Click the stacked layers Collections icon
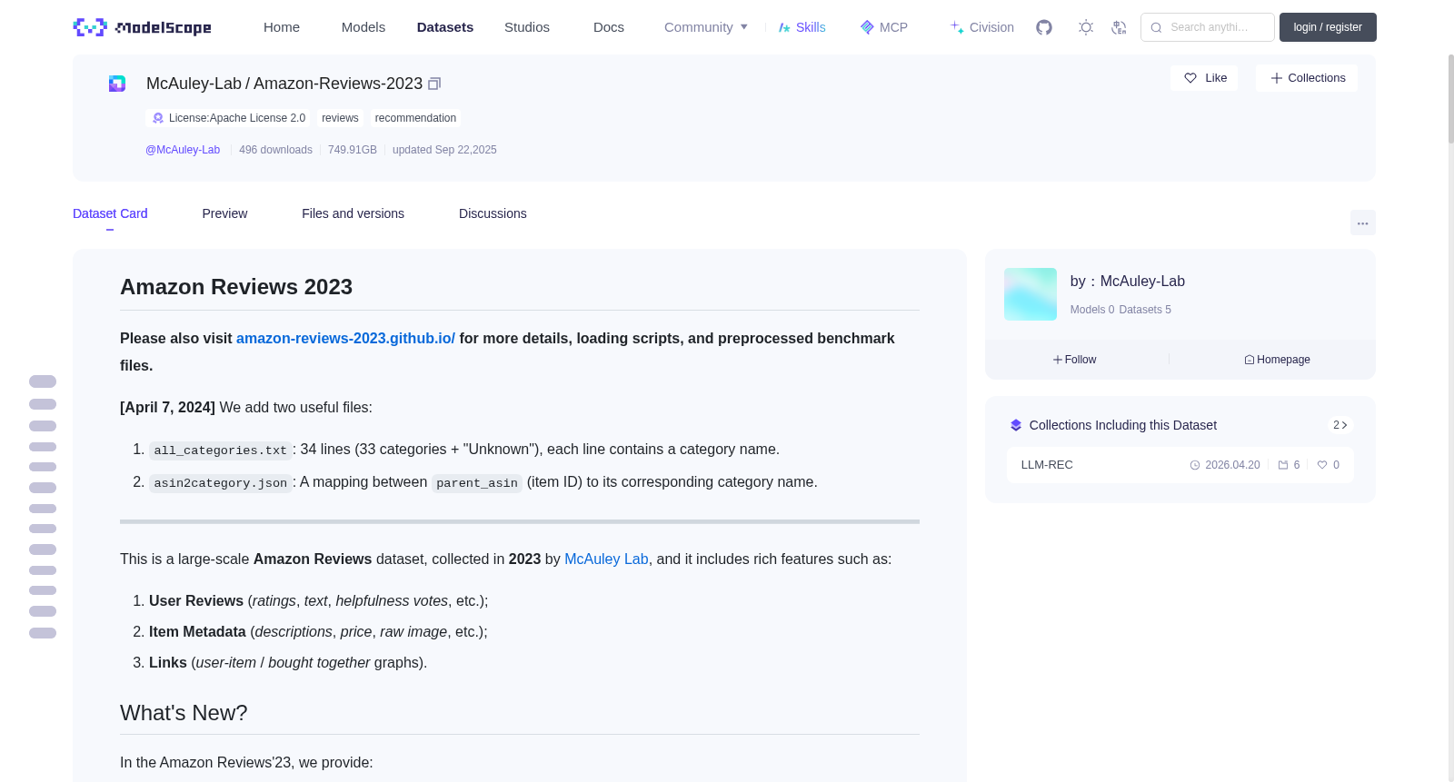The height and width of the screenshot is (782, 1454). (x=1016, y=425)
